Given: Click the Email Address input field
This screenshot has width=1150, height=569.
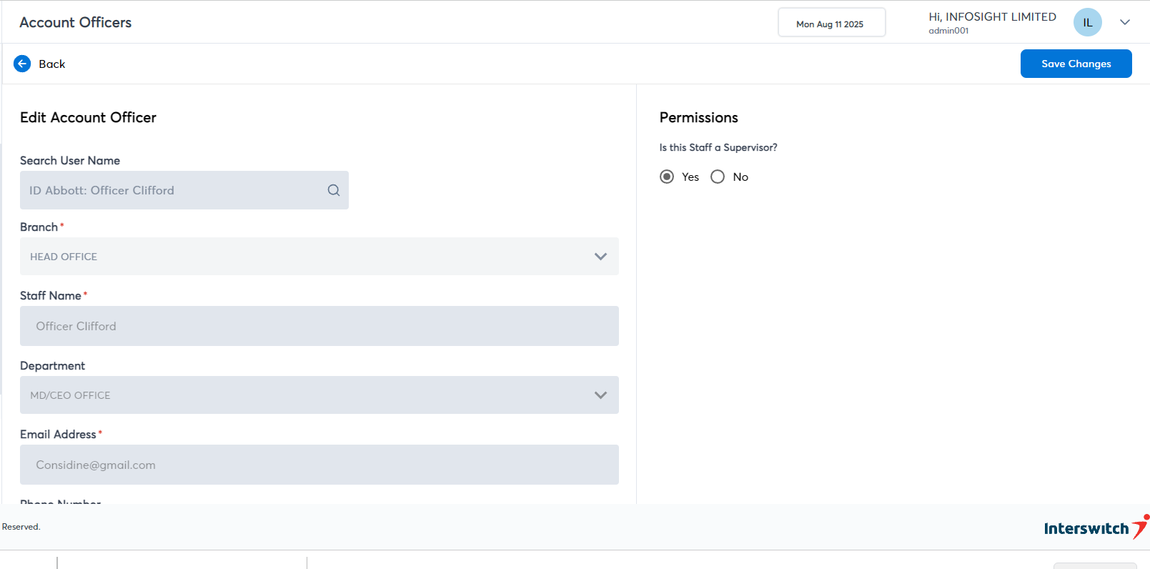Looking at the screenshot, I should pyautogui.click(x=319, y=465).
